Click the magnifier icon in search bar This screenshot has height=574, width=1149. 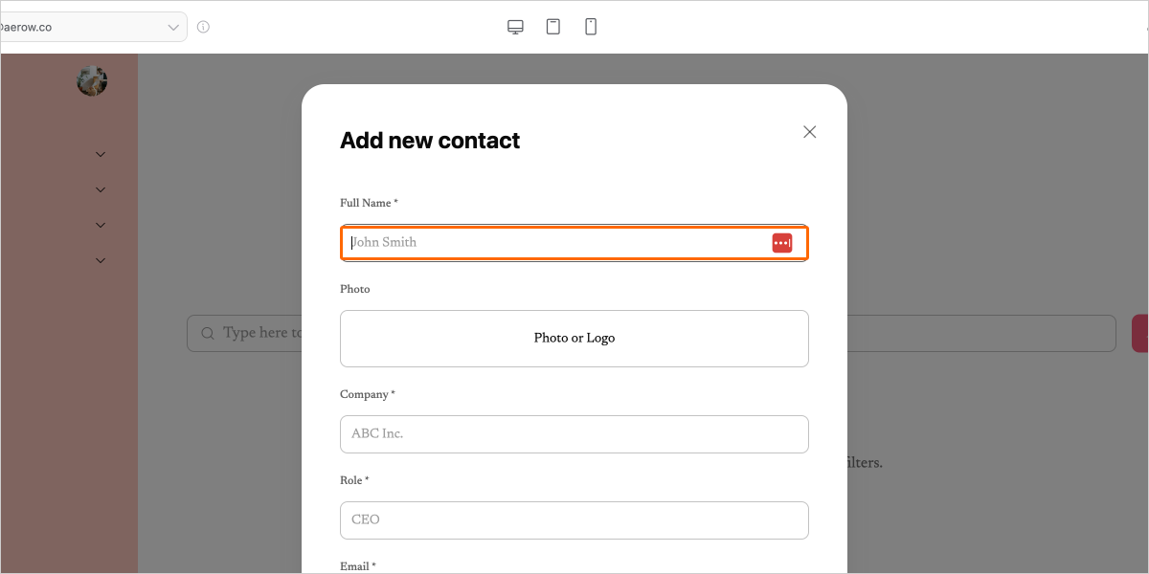point(208,333)
